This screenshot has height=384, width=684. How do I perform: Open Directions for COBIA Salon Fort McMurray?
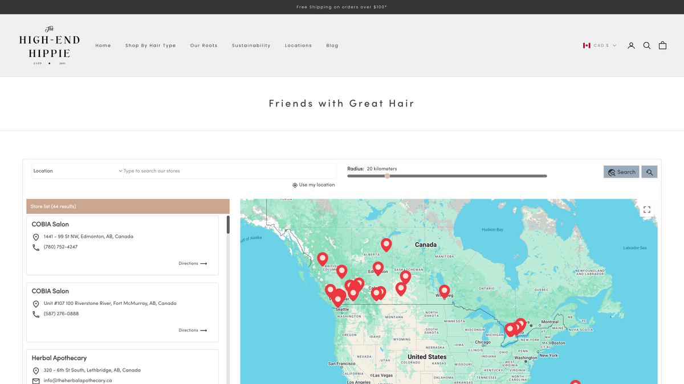point(193,330)
